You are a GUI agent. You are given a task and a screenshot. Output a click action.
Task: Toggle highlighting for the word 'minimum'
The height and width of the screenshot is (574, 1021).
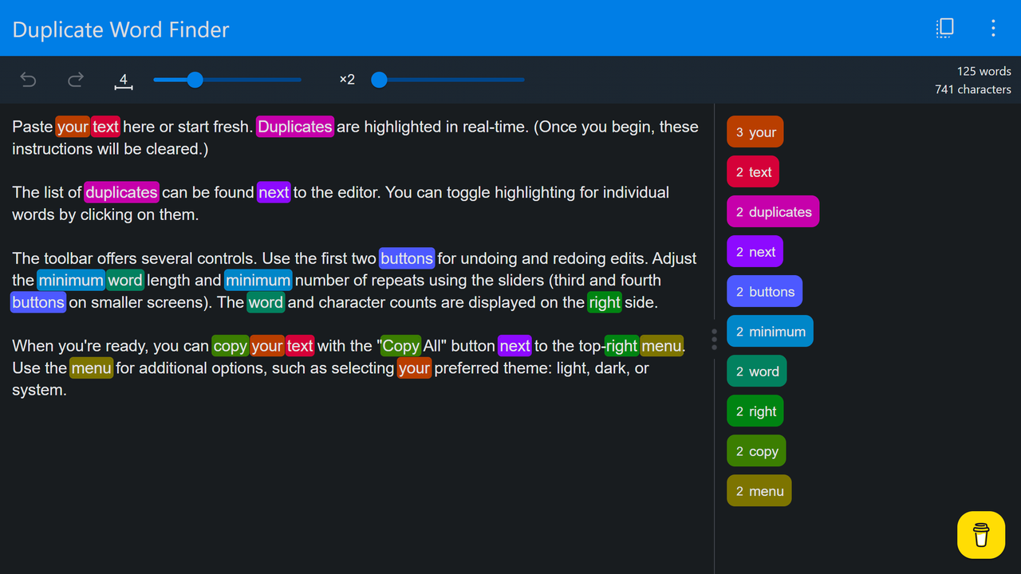pyautogui.click(x=770, y=331)
